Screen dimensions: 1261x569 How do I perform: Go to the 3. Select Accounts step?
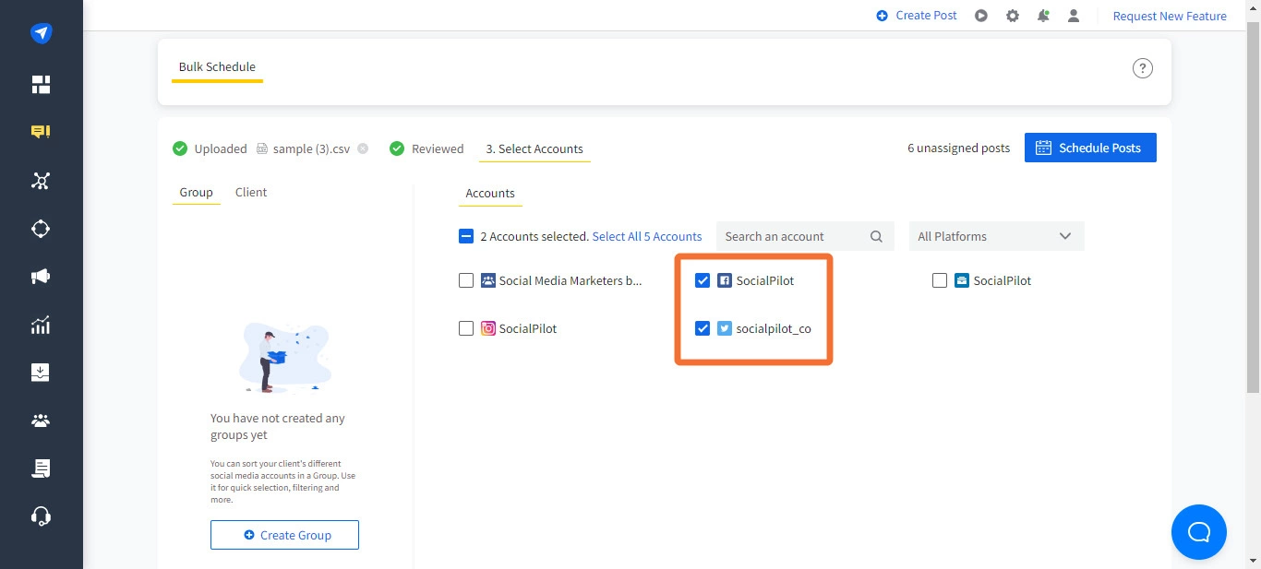coord(534,148)
